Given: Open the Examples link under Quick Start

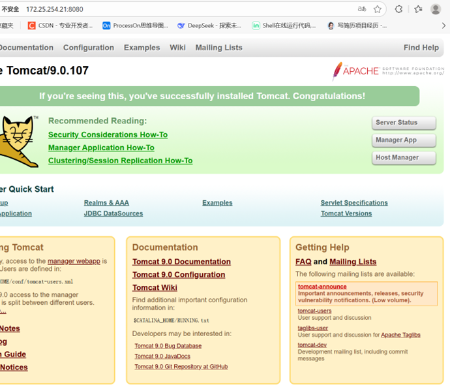Looking at the screenshot, I should [x=217, y=203].
